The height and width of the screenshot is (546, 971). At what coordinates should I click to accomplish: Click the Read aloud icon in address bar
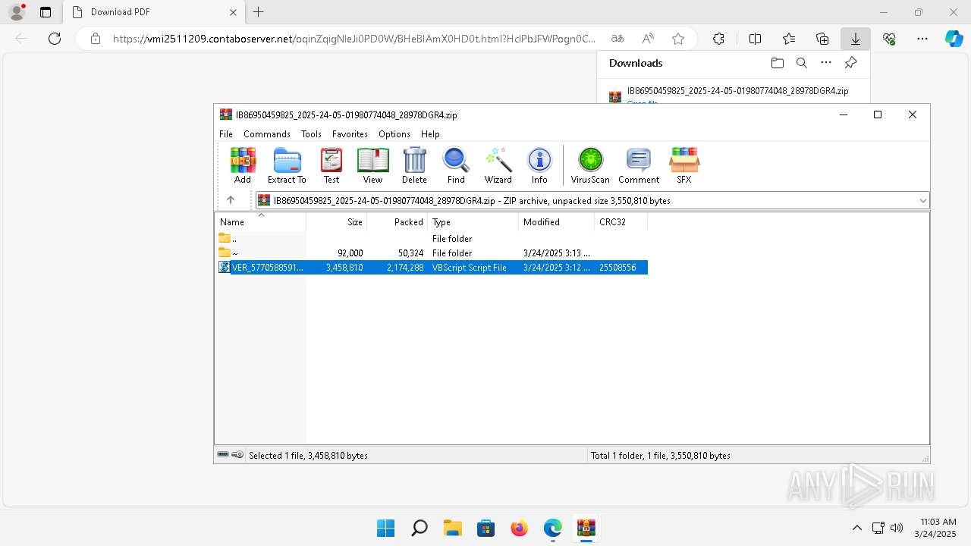[648, 39]
